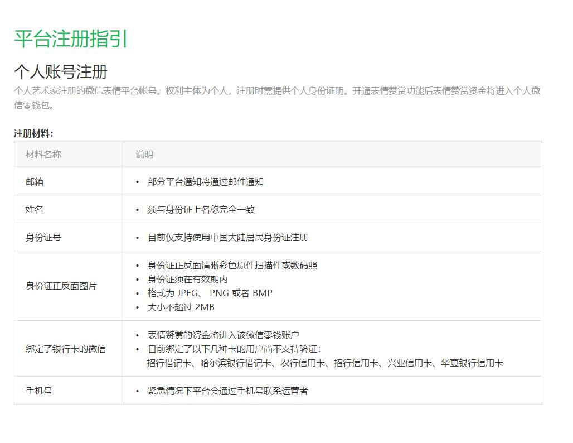This screenshot has height=443, width=573.
Task: Select the 绑定了银行卡的微信 table cell
Action: pyautogui.click(x=69, y=349)
